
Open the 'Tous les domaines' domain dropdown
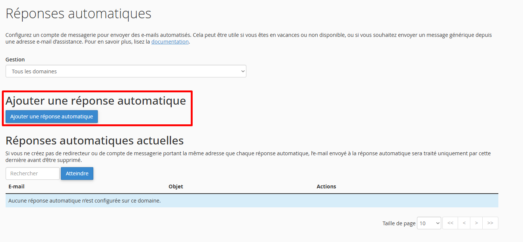tap(126, 71)
